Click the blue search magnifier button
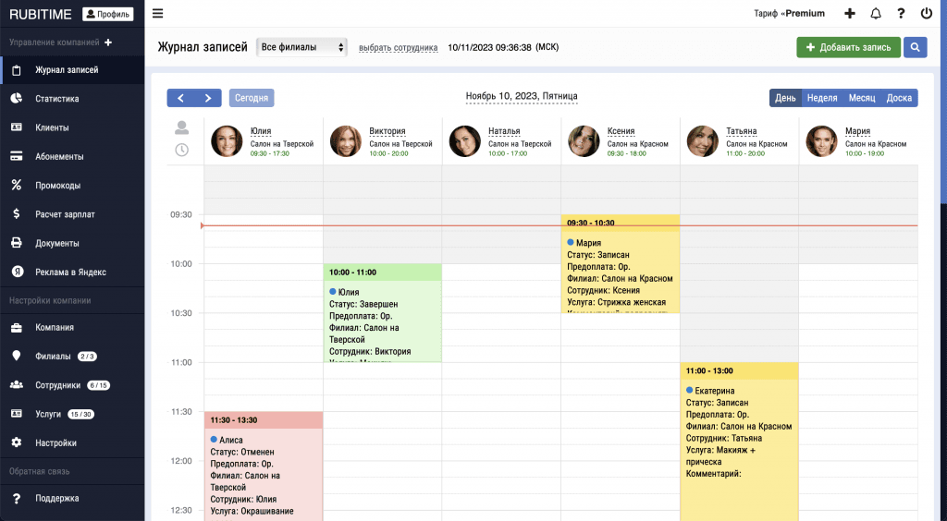This screenshot has height=521, width=947. click(x=916, y=47)
